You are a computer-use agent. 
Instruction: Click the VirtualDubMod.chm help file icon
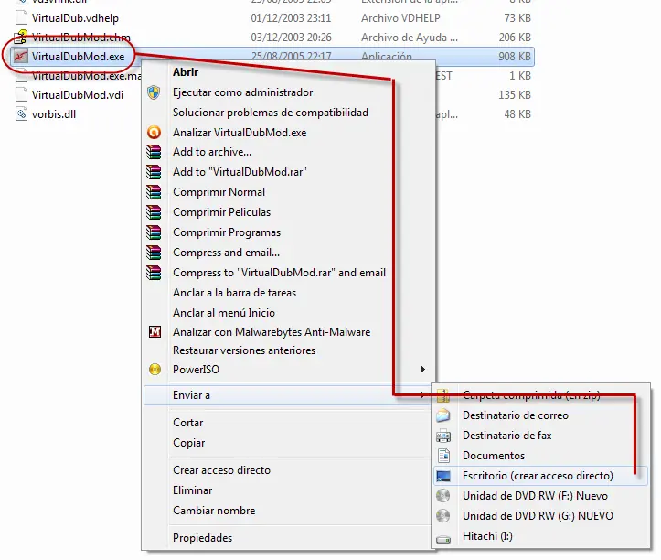pyautogui.click(x=21, y=38)
